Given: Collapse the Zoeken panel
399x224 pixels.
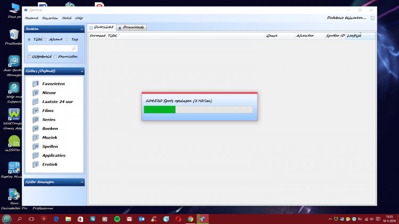Looking at the screenshot, I should (x=82, y=29).
